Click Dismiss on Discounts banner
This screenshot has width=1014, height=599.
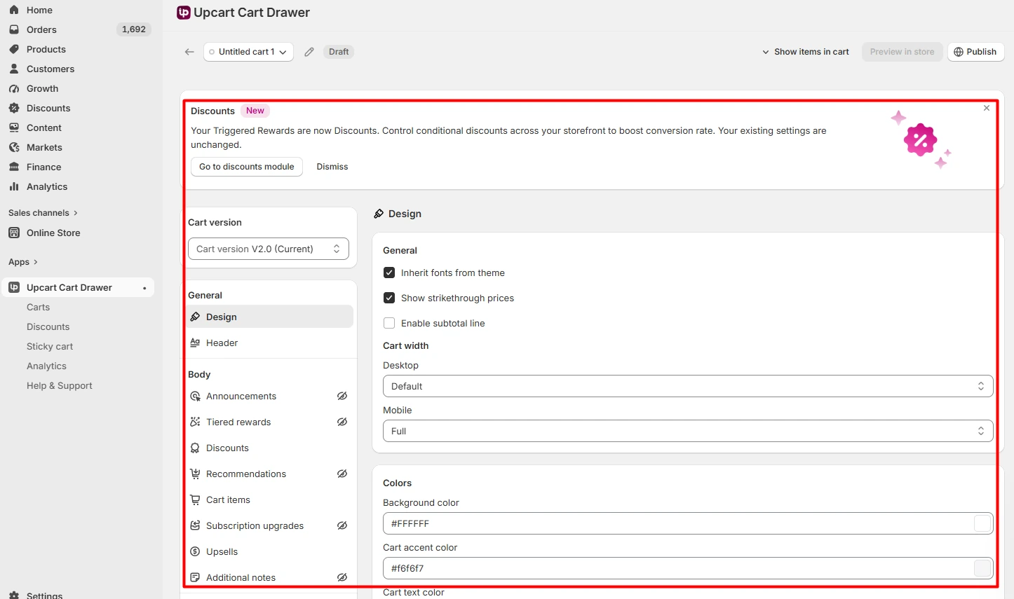tap(332, 167)
